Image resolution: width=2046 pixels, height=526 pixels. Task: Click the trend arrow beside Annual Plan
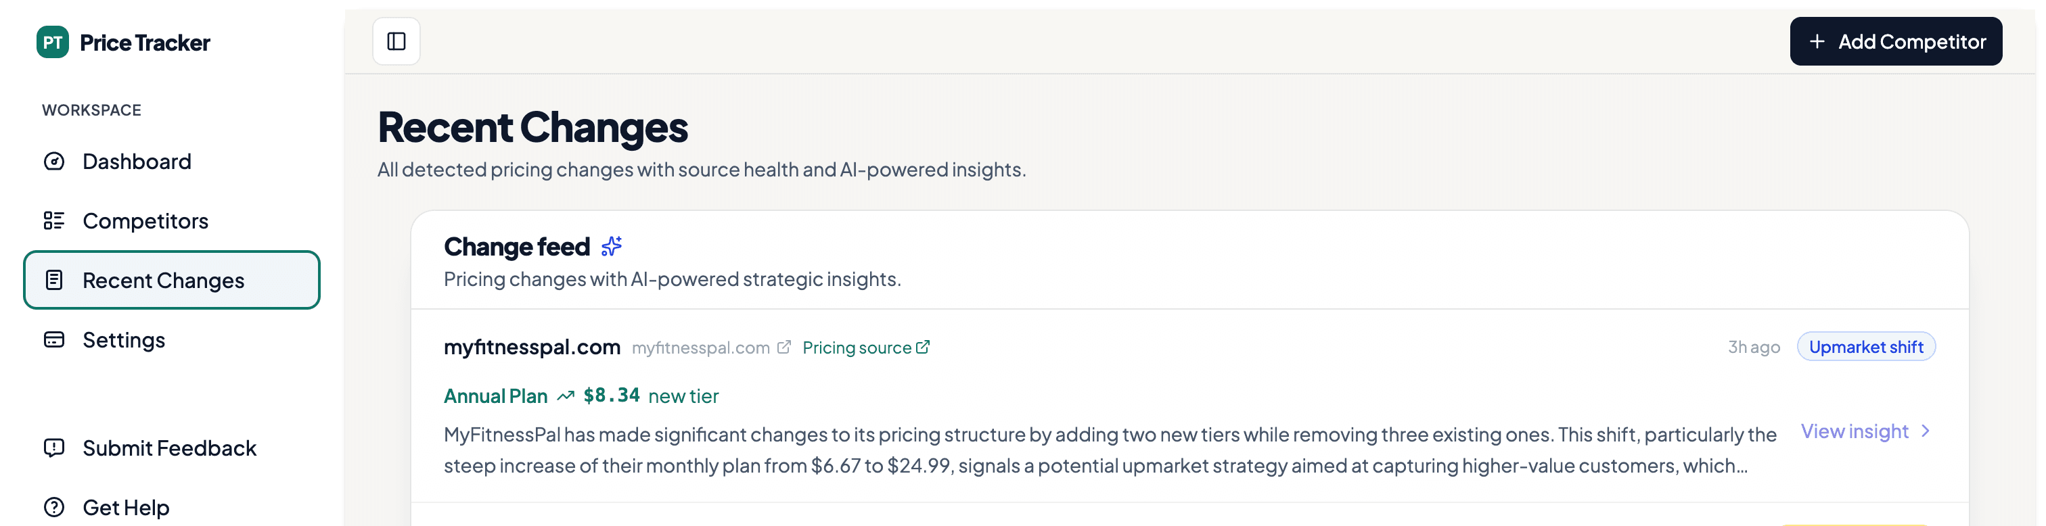click(566, 395)
